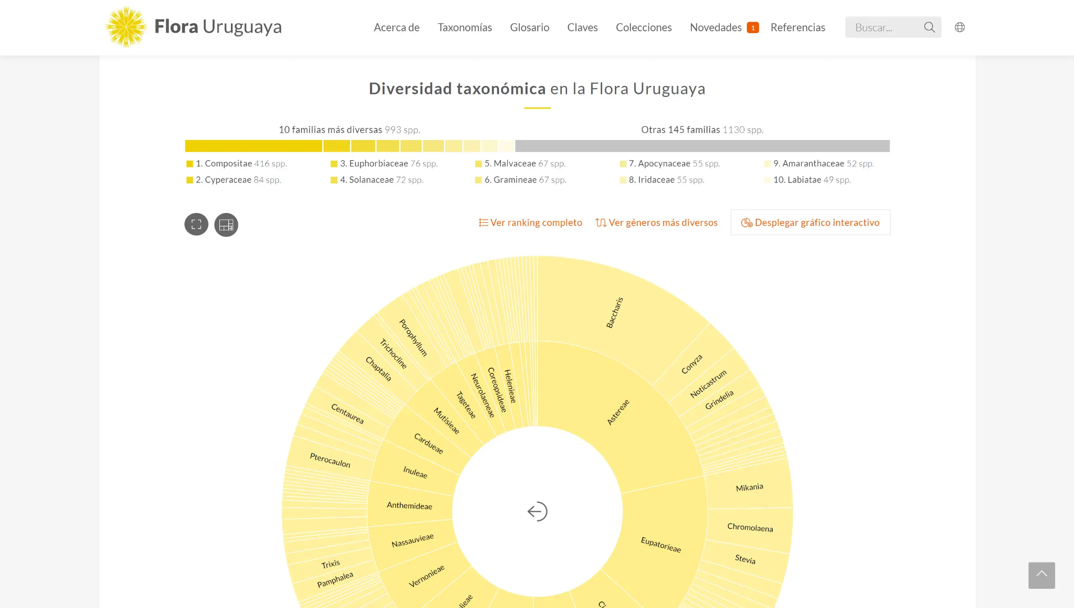Click the search magnifier icon

pyautogui.click(x=929, y=27)
